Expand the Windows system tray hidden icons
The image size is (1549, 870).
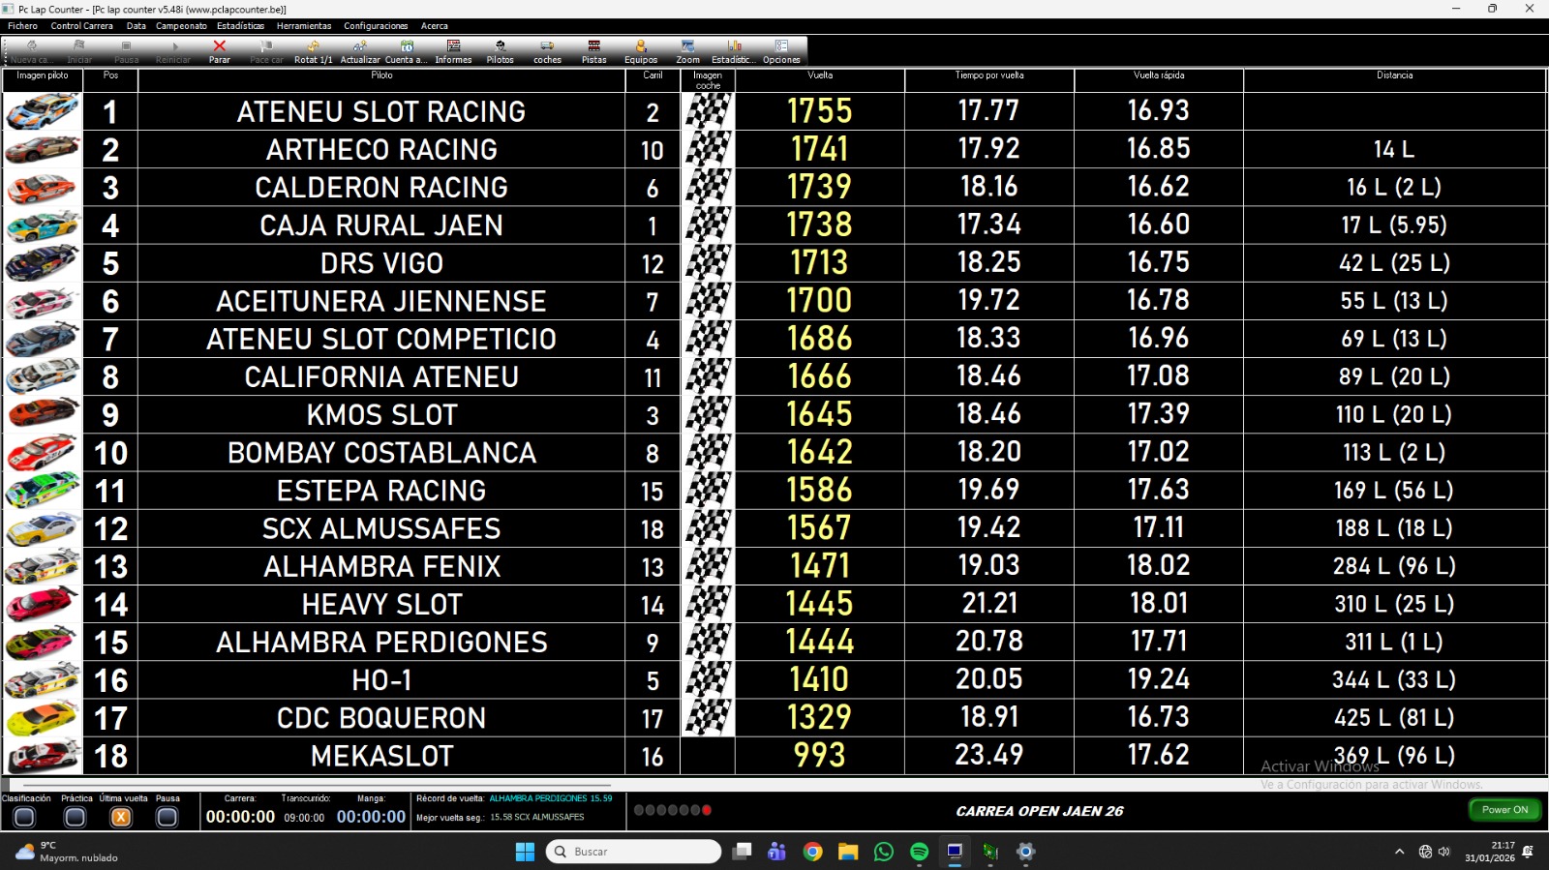(x=1399, y=852)
